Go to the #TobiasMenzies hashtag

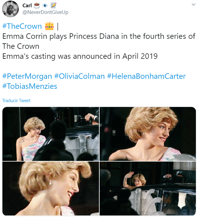tap(29, 86)
